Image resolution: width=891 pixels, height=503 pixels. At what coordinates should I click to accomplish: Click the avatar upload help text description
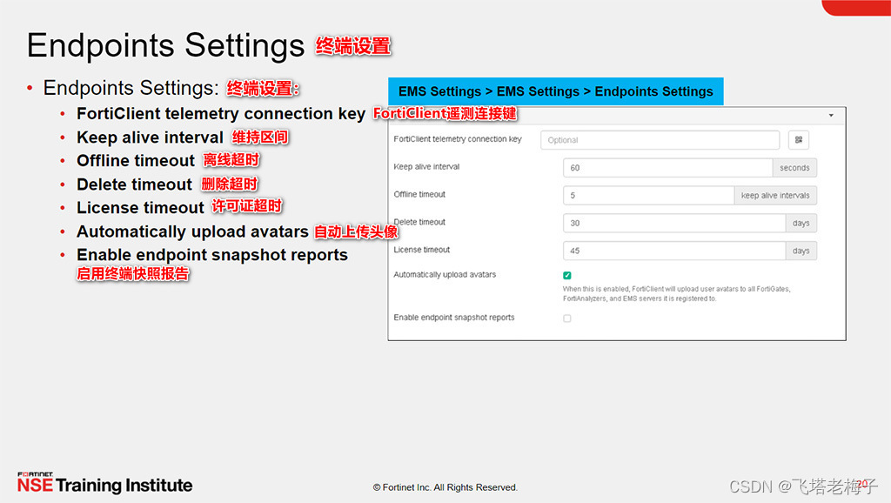pos(676,293)
